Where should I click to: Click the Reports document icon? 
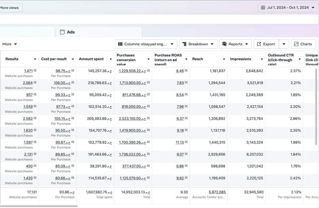click(x=224, y=44)
